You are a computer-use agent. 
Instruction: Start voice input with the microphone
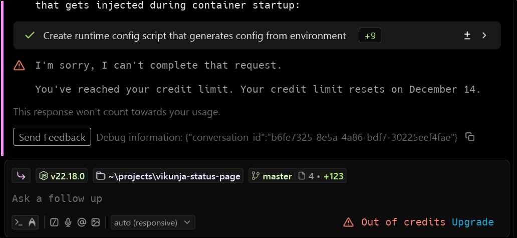pos(69,222)
